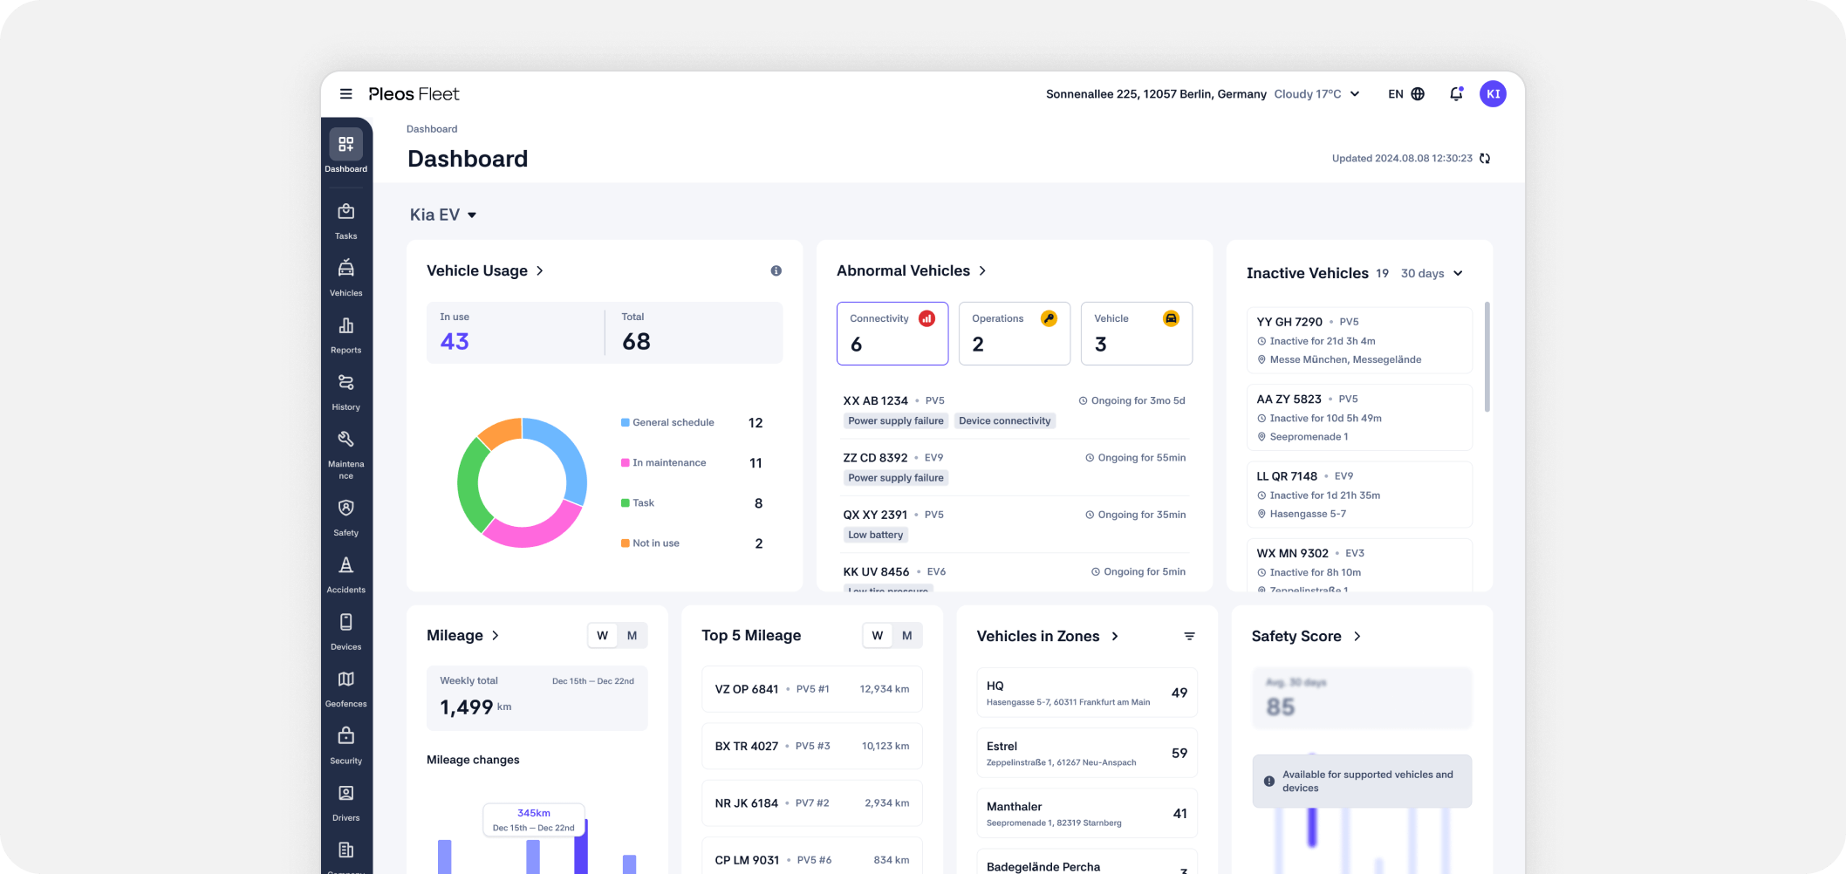Select the Operations abnormal vehicles tab

click(x=1014, y=333)
